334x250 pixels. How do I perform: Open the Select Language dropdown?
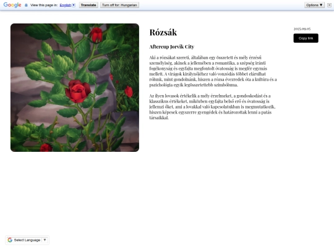click(x=27, y=240)
